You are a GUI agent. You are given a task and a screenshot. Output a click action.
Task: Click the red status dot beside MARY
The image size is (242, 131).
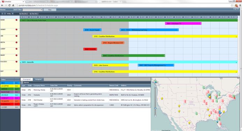click(x=16, y=55)
